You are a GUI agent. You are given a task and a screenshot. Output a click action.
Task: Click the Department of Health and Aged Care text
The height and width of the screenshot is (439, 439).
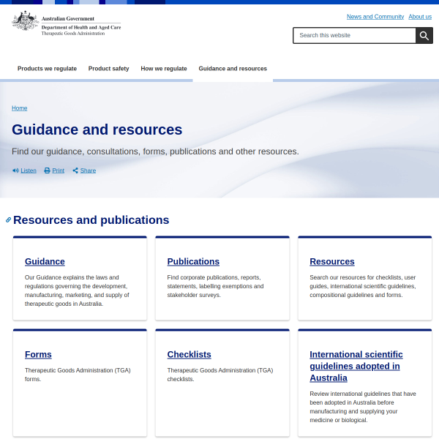[x=81, y=28]
